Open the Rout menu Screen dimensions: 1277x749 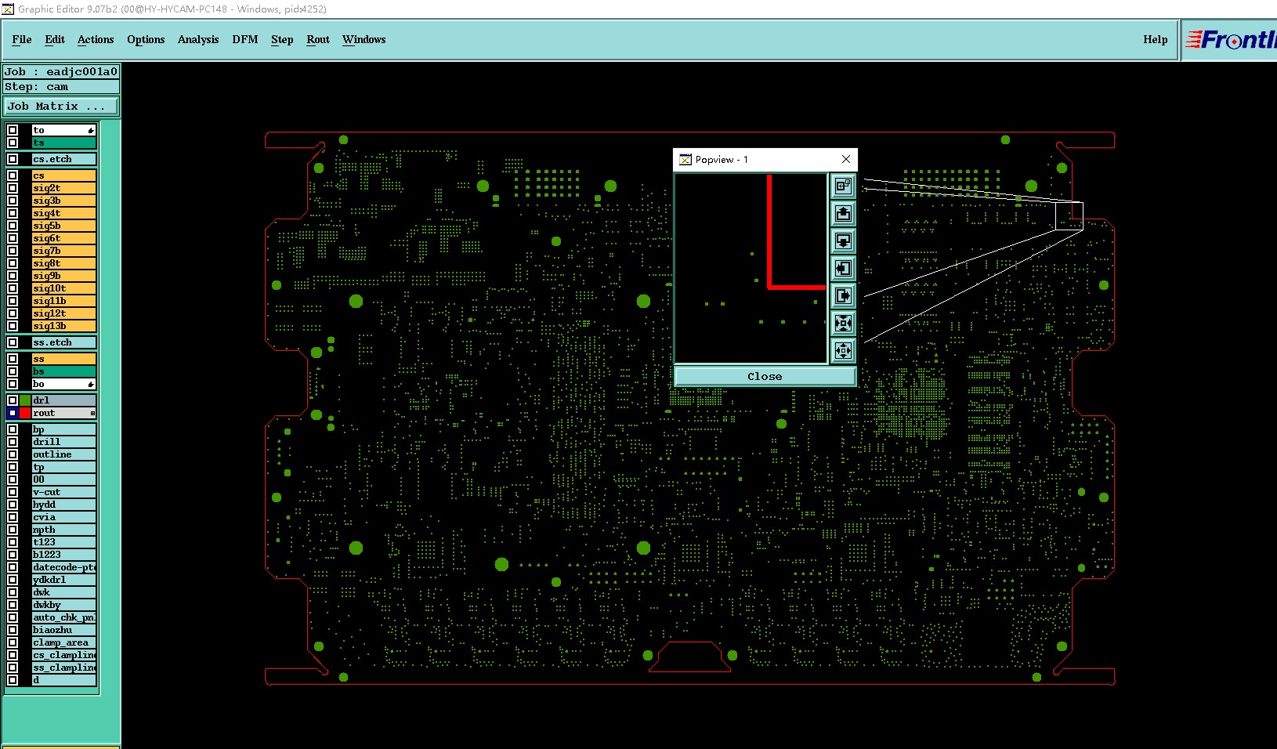[318, 39]
